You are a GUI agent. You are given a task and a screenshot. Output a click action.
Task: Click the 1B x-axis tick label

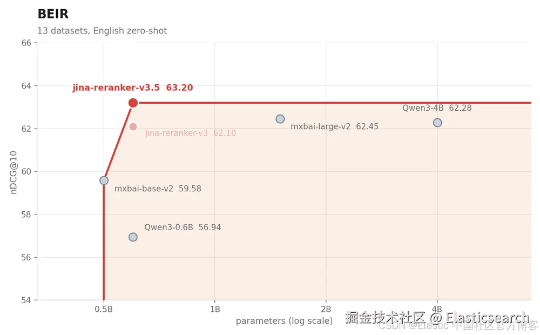tap(215, 309)
